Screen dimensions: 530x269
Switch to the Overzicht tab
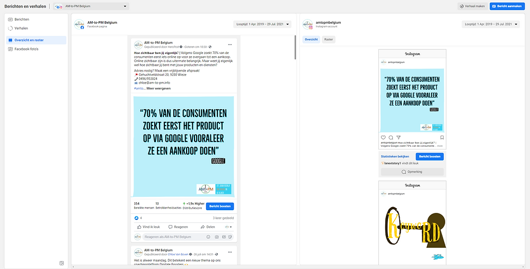311,40
